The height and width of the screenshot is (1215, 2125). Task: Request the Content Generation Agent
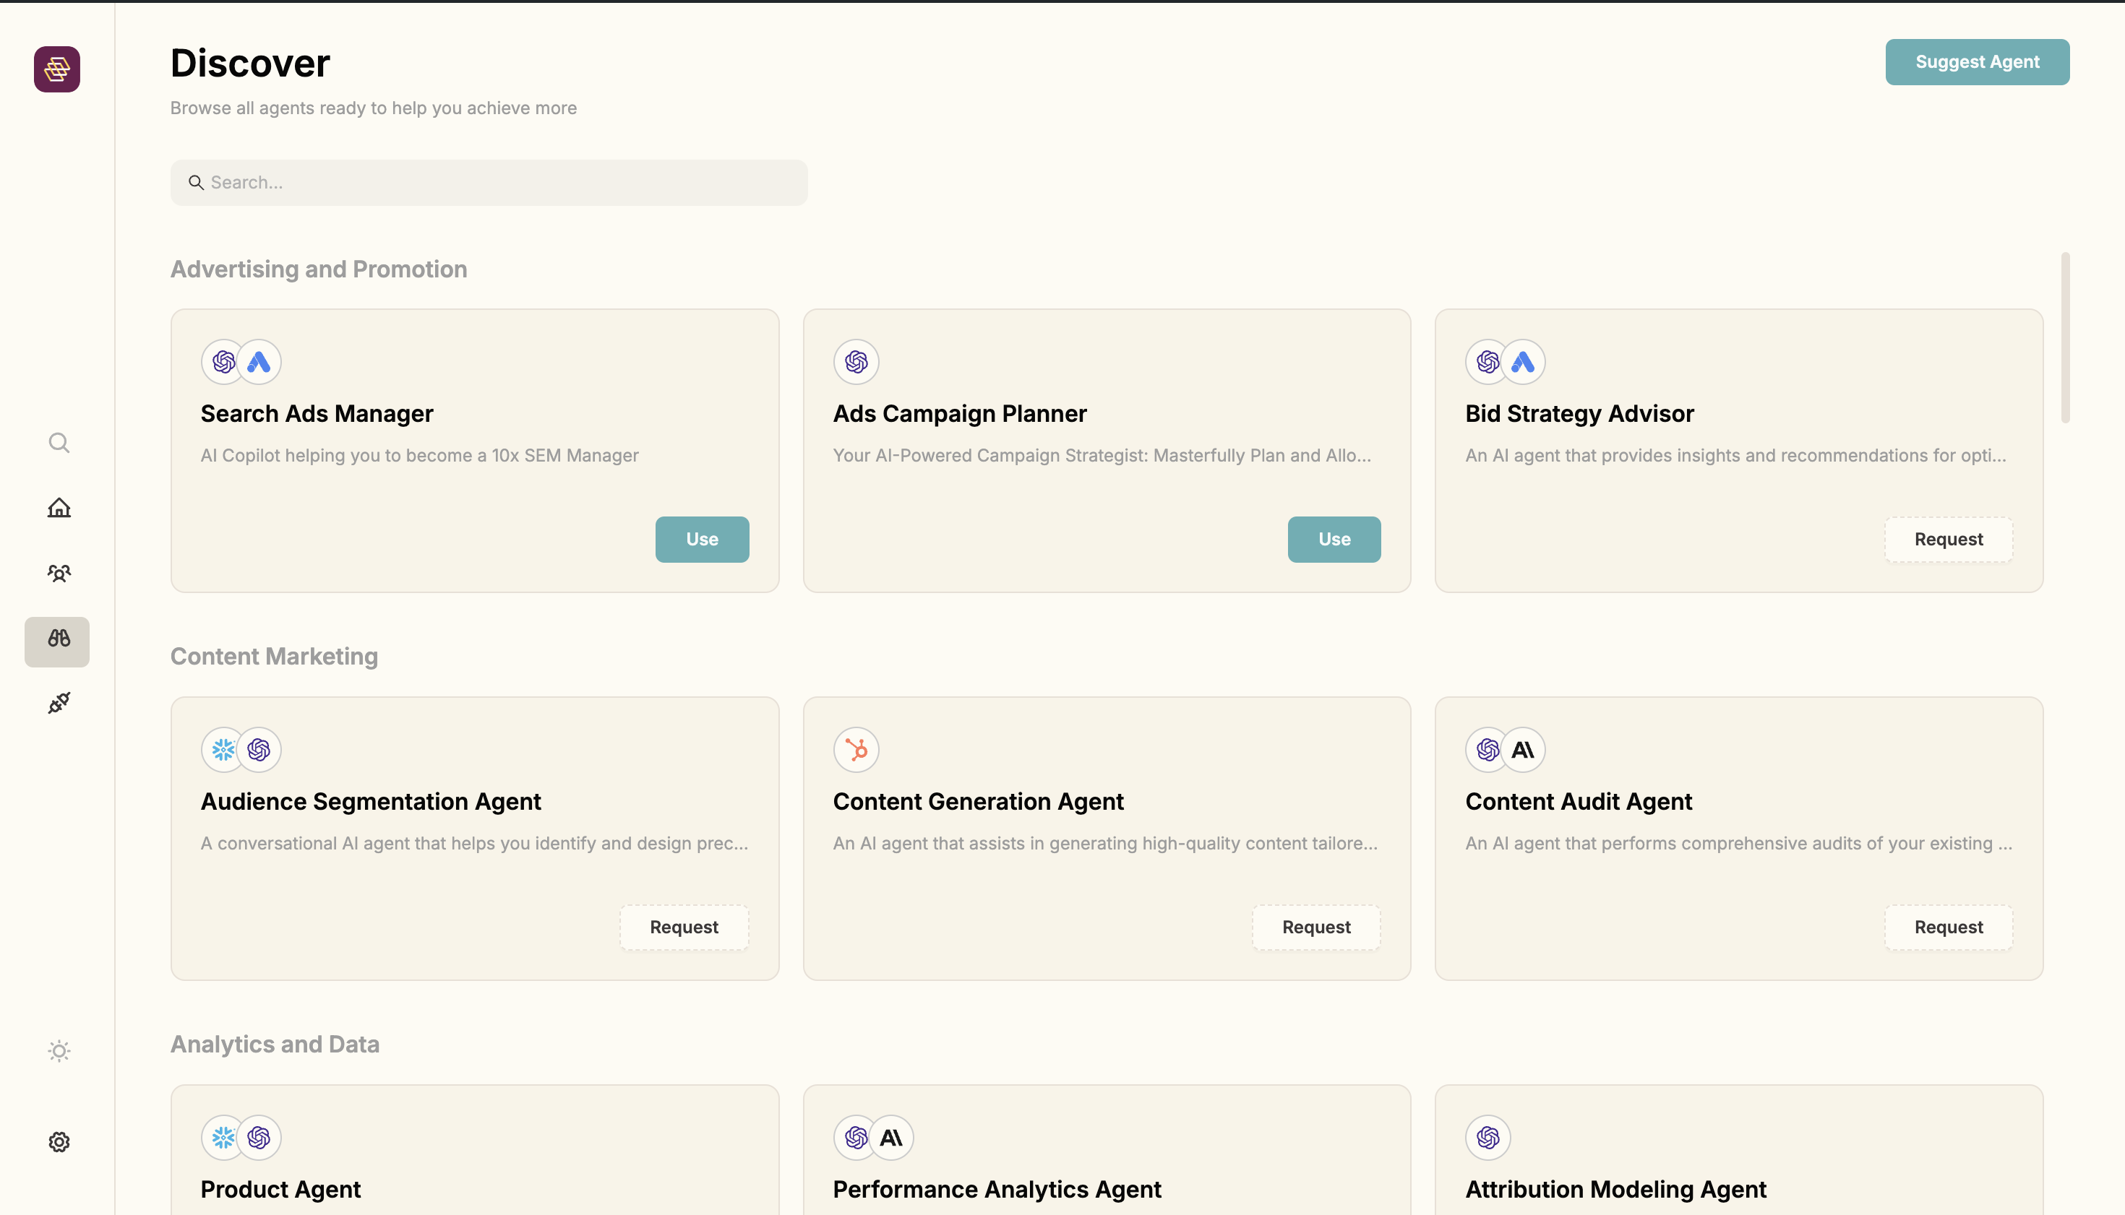(x=1316, y=927)
